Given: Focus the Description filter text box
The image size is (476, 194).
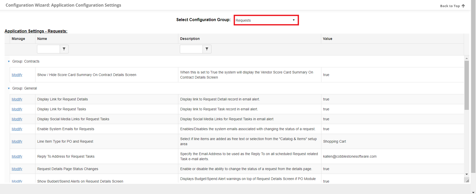Looking at the screenshot, I should [191, 49].
